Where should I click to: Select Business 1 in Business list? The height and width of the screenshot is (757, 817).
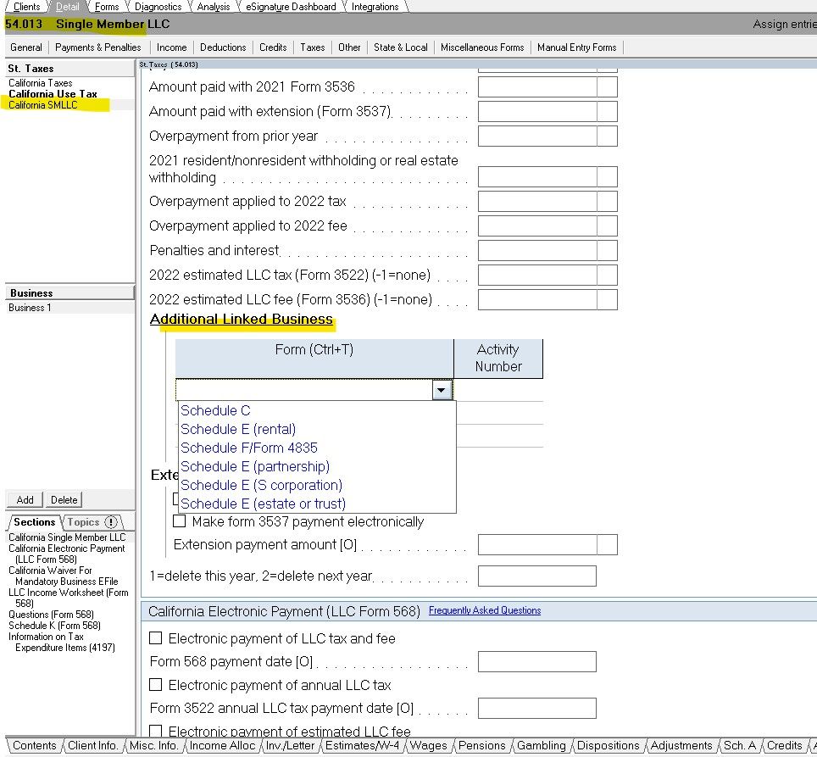click(30, 308)
